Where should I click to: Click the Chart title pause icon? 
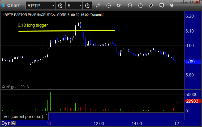pos(4,5)
